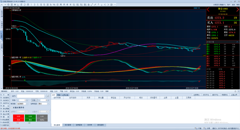Switch to the 止损止盈 tab
This screenshot has width=240, height=130.
[65, 95]
